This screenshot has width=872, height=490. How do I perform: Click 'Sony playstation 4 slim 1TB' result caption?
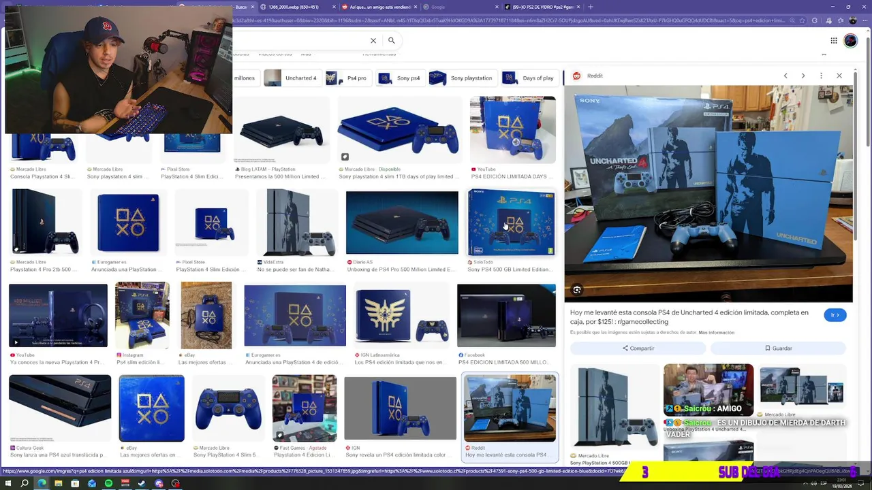click(x=398, y=177)
